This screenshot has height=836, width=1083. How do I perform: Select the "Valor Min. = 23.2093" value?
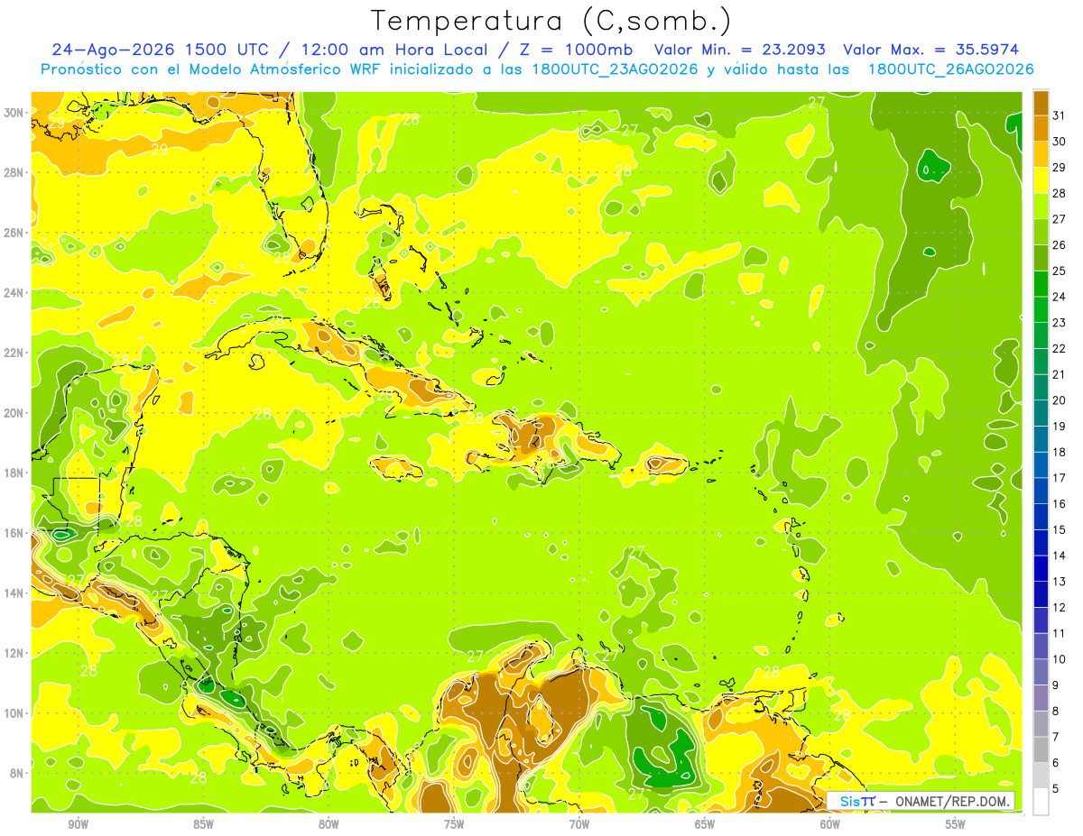pos(739,50)
